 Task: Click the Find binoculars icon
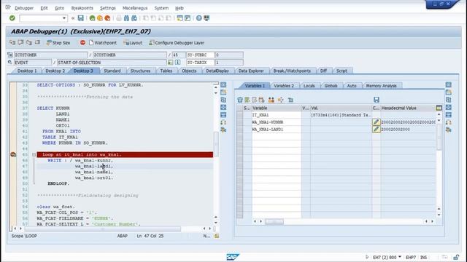point(126,18)
